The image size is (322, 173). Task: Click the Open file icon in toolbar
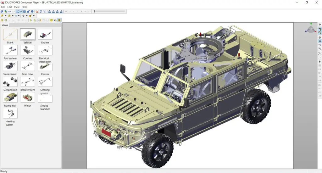pos(2,11)
